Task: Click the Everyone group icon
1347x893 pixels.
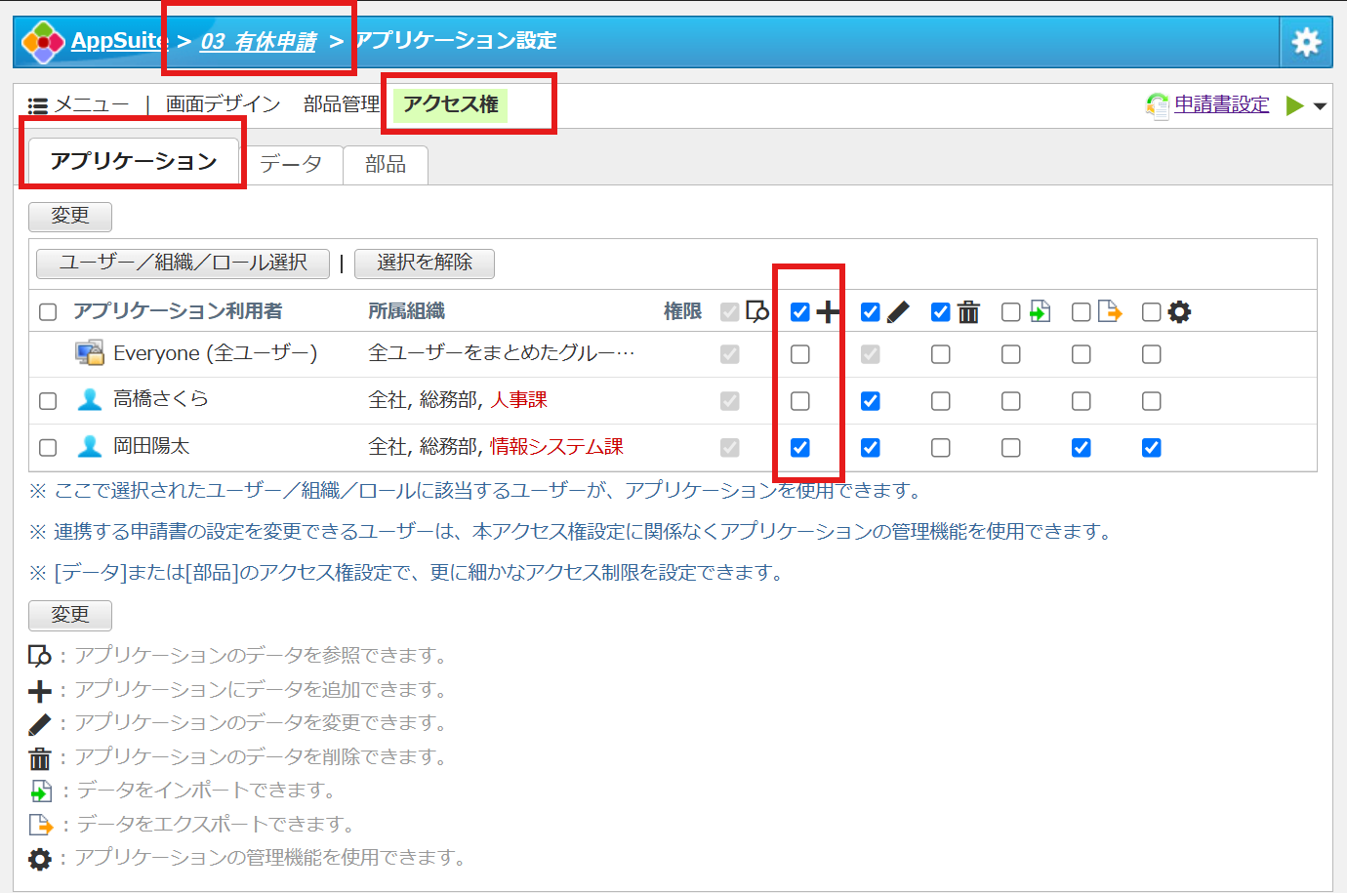Action: pyautogui.click(x=90, y=352)
